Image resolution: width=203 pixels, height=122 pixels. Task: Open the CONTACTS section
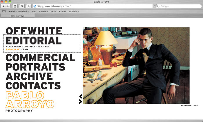[x=33, y=86]
